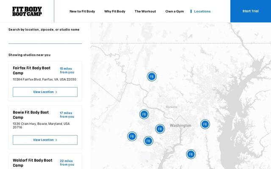
Task: View Location for Bowie Fit Body Boot Camp
Action: pyautogui.click(x=45, y=140)
